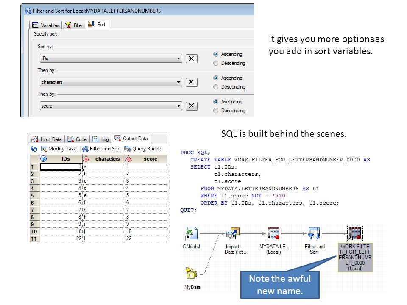Select row header 5 in output data

click(x=35, y=195)
